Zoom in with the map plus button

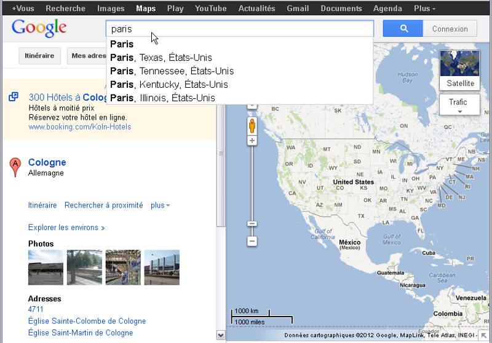(252, 141)
